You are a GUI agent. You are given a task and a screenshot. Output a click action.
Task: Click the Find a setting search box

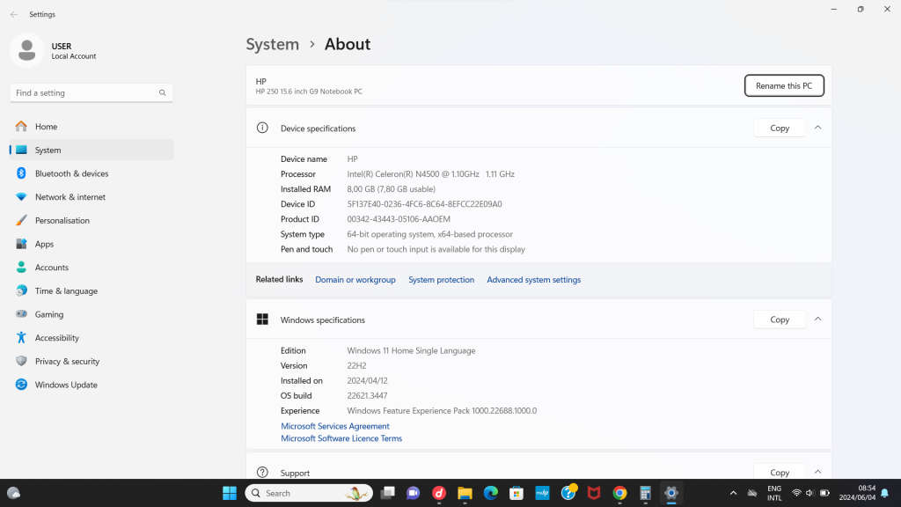pyautogui.click(x=91, y=92)
